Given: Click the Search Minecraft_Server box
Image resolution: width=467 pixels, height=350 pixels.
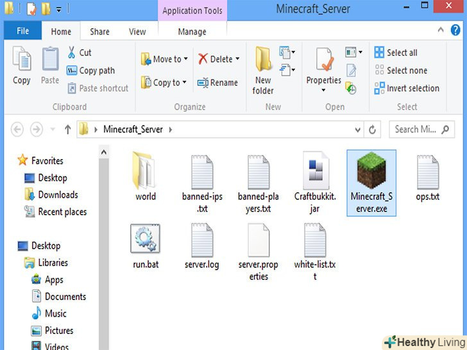Looking at the screenshot, I should 421,129.
